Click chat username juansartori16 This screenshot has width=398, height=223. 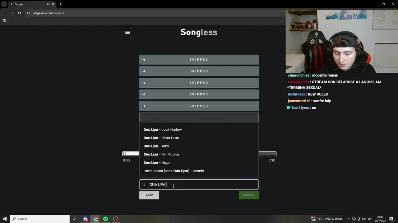click(x=299, y=101)
